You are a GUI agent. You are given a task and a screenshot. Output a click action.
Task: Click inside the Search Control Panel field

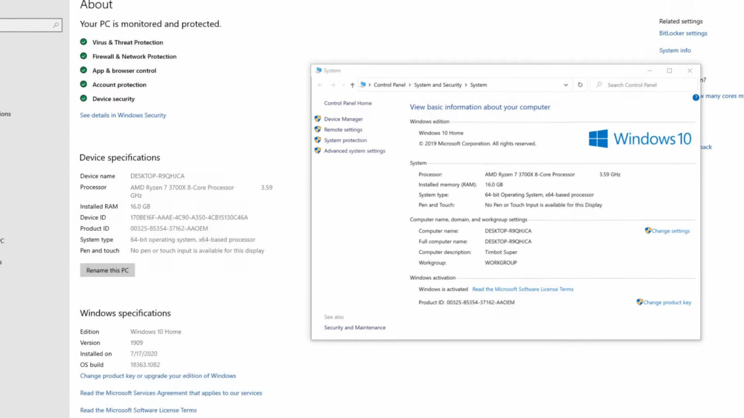[639, 85]
